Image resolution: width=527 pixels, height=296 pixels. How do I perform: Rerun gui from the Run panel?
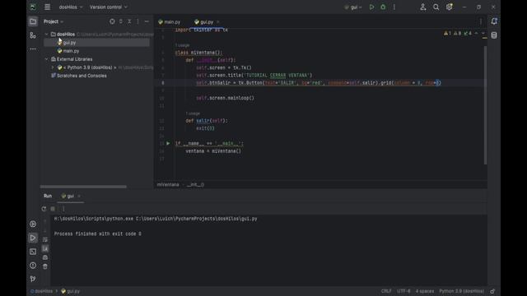coord(44,209)
